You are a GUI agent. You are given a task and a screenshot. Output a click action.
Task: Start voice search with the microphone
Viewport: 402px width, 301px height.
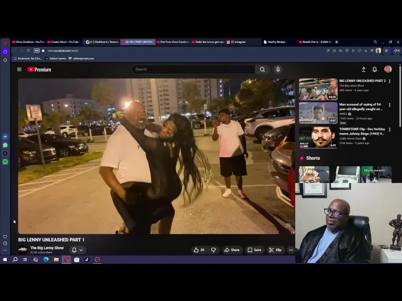click(x=278, y=69)
